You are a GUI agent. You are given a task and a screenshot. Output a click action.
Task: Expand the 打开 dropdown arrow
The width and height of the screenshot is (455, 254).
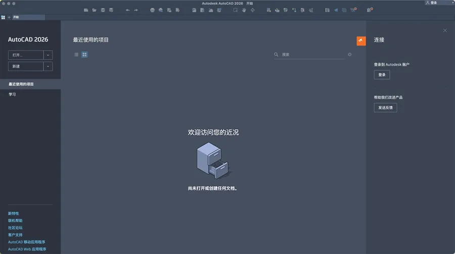click(x=48, y=55)
